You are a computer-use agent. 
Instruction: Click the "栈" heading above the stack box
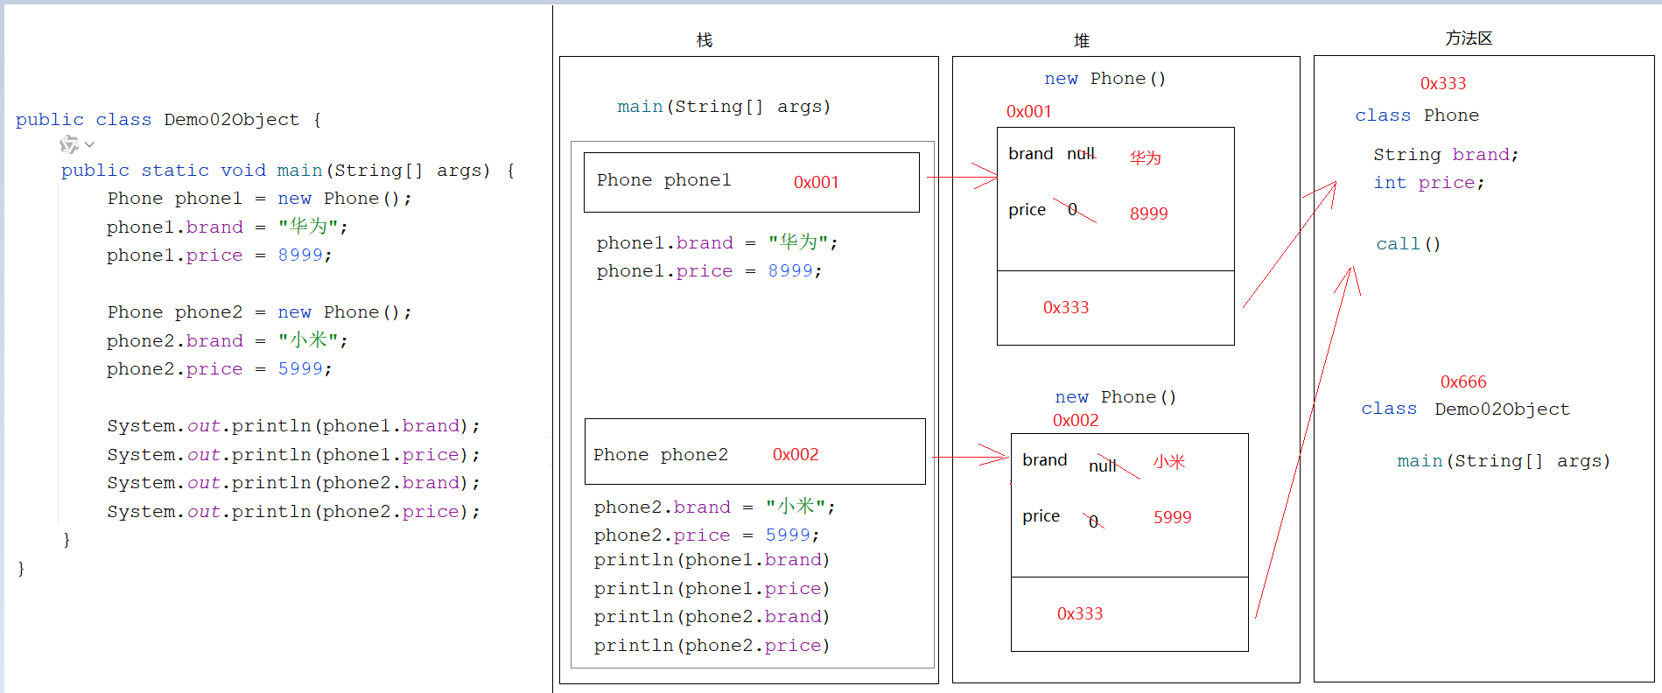click(x=704, y=40)
